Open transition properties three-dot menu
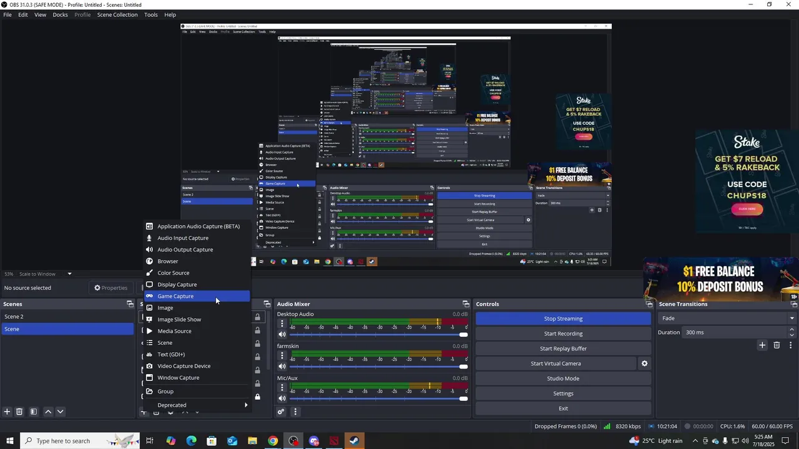The image size is (799, 449). pyautogui.click(x=790, y=345)
